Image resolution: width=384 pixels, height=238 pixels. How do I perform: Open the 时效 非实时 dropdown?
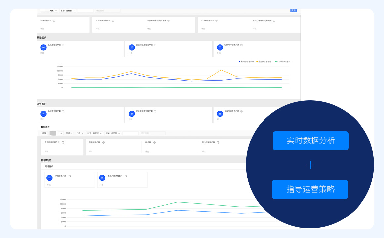point(94,133)
